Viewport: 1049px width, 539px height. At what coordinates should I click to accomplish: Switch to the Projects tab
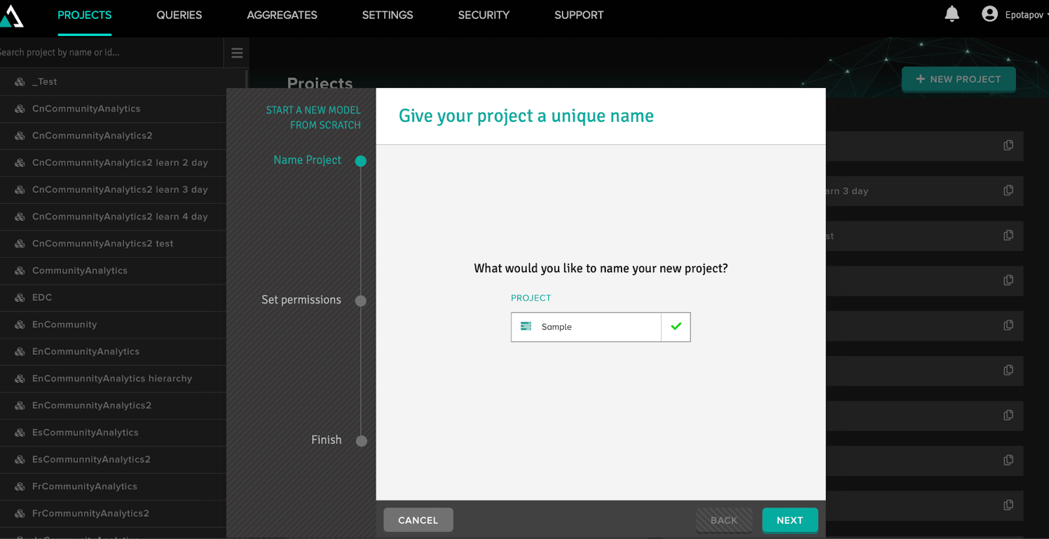[85, 15]
